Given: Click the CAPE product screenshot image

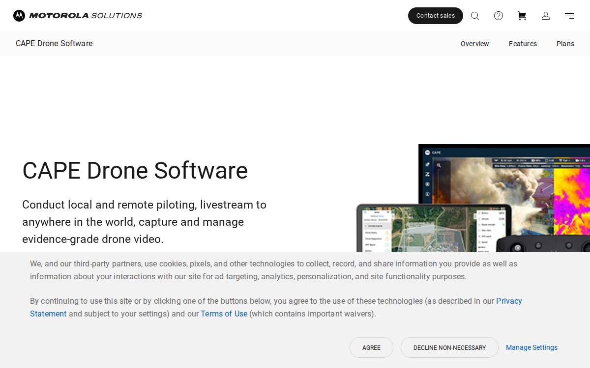Looking at the screenshot, I should pyautogui.click(x=473, y=198).
